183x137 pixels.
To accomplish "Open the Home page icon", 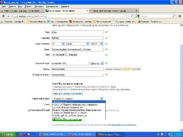I will [180, 16].
